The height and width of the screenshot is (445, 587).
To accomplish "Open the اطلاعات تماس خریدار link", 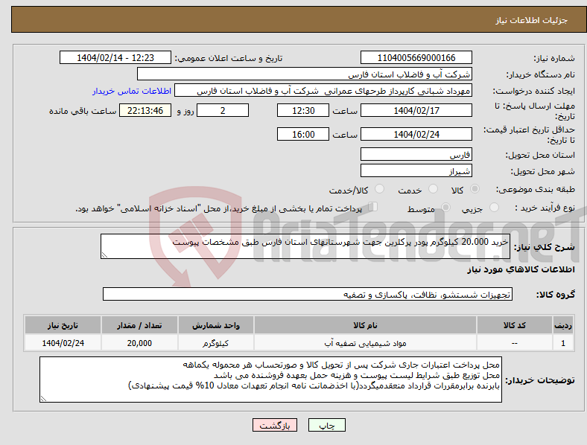I will [132, 91].
